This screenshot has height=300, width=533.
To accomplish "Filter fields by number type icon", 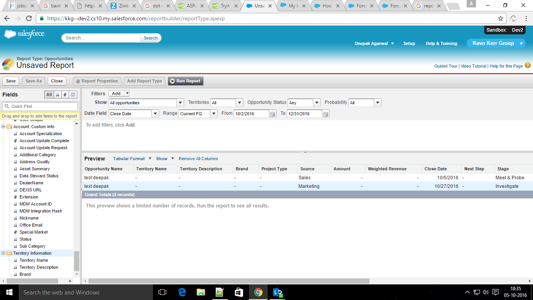I will 65,95.
